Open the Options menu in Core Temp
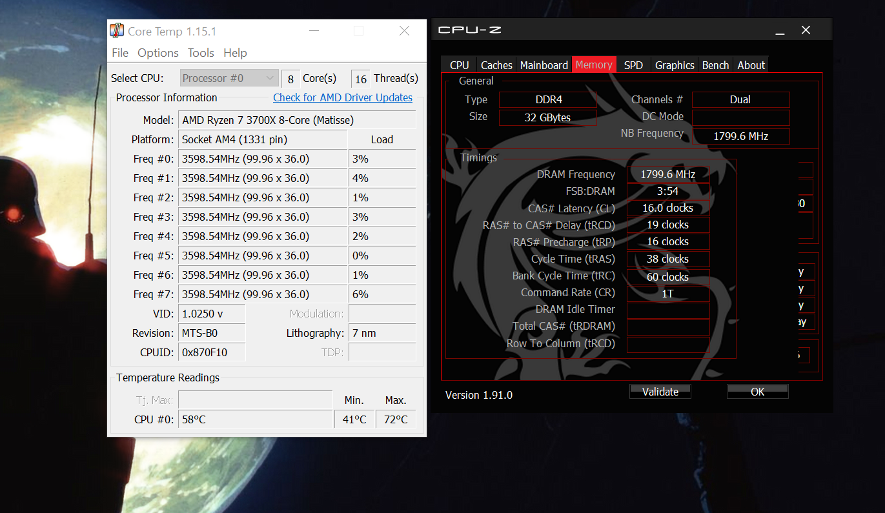 [x=158, y=53]
